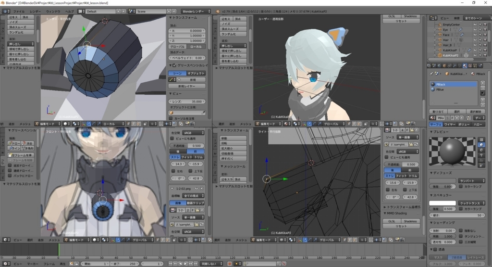Open the Material properties tab icon
The height and width of the screenshot is (267, 492).
(x=465, y=65)
